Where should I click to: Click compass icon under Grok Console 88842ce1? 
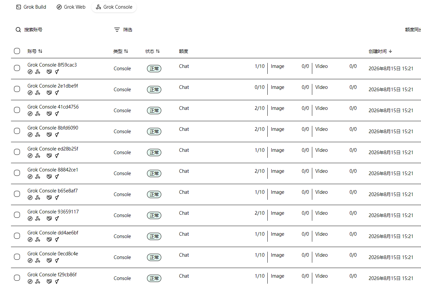point(30,177)
